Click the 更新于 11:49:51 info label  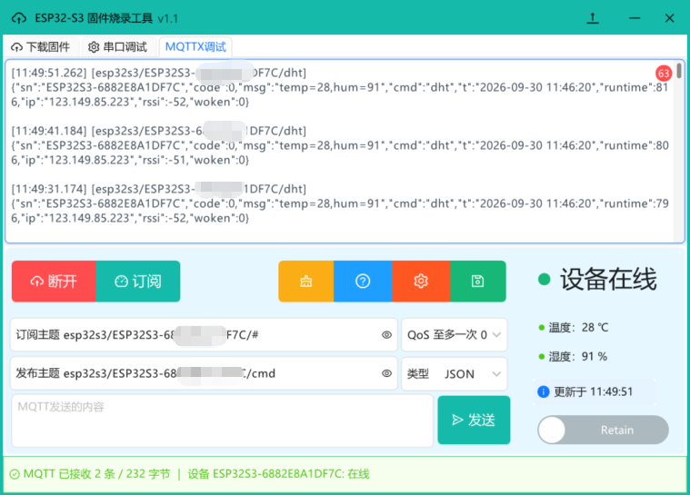[x=593, y=391]
